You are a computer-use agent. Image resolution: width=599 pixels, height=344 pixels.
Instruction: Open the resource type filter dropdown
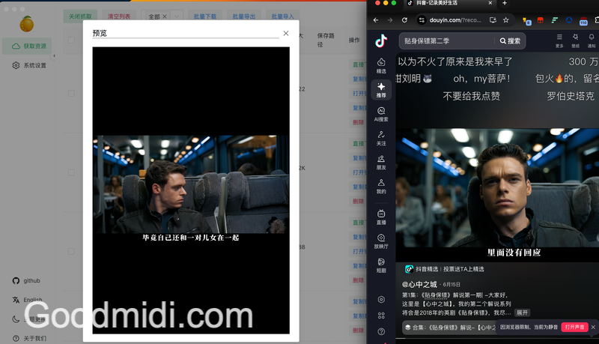click(177, 16)
